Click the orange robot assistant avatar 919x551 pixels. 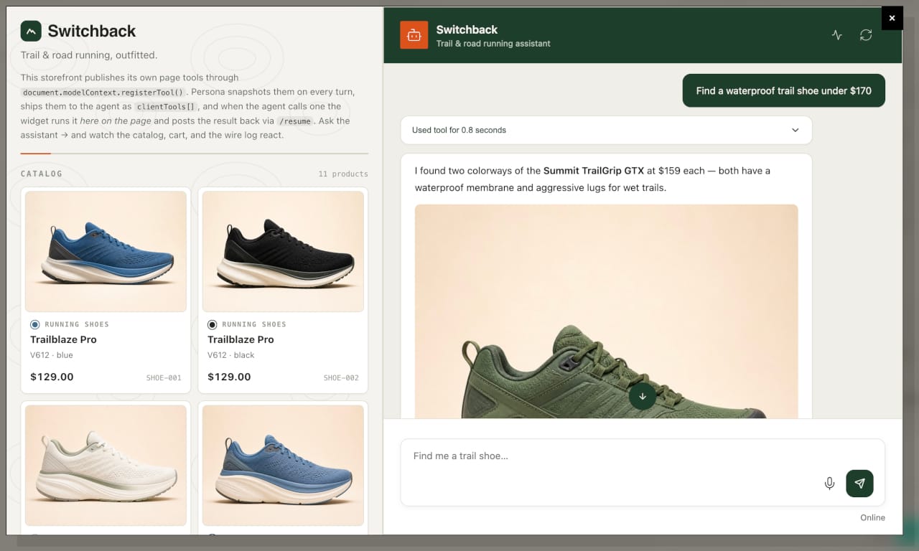click(x=414, y=35)
